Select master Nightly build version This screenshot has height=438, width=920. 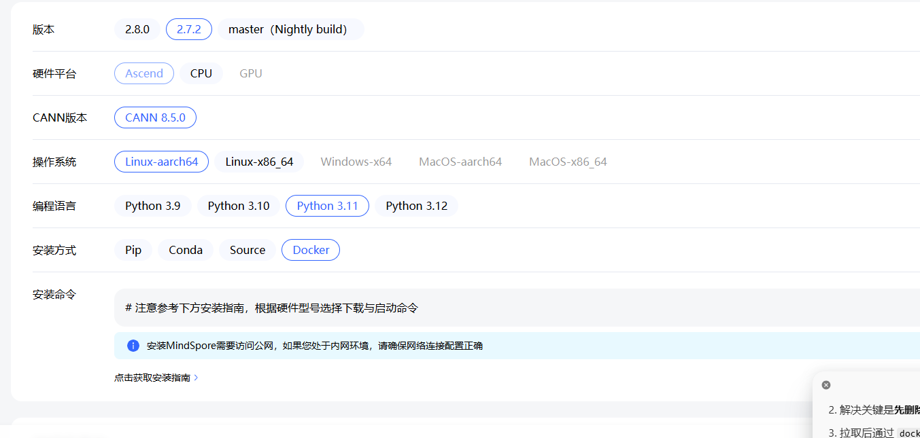tap(290, 29)
